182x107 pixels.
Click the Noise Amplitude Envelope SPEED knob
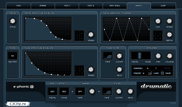[91, 70]
